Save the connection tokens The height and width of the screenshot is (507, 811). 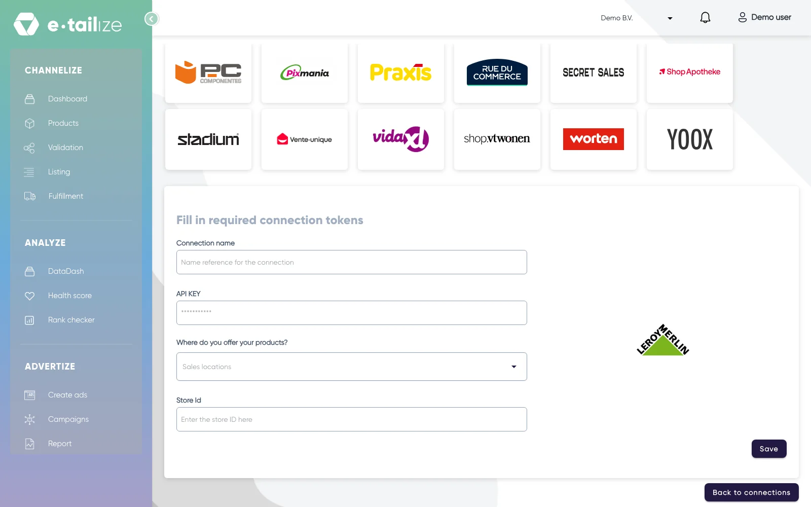[769, 449]
